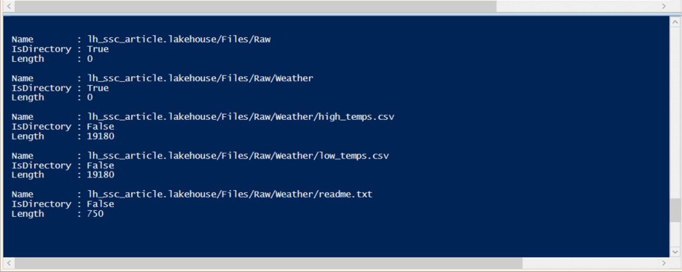The width and height of the screenshot is (682, 272).
Task: Click the Length value 750
Action: tap(95, 214)
